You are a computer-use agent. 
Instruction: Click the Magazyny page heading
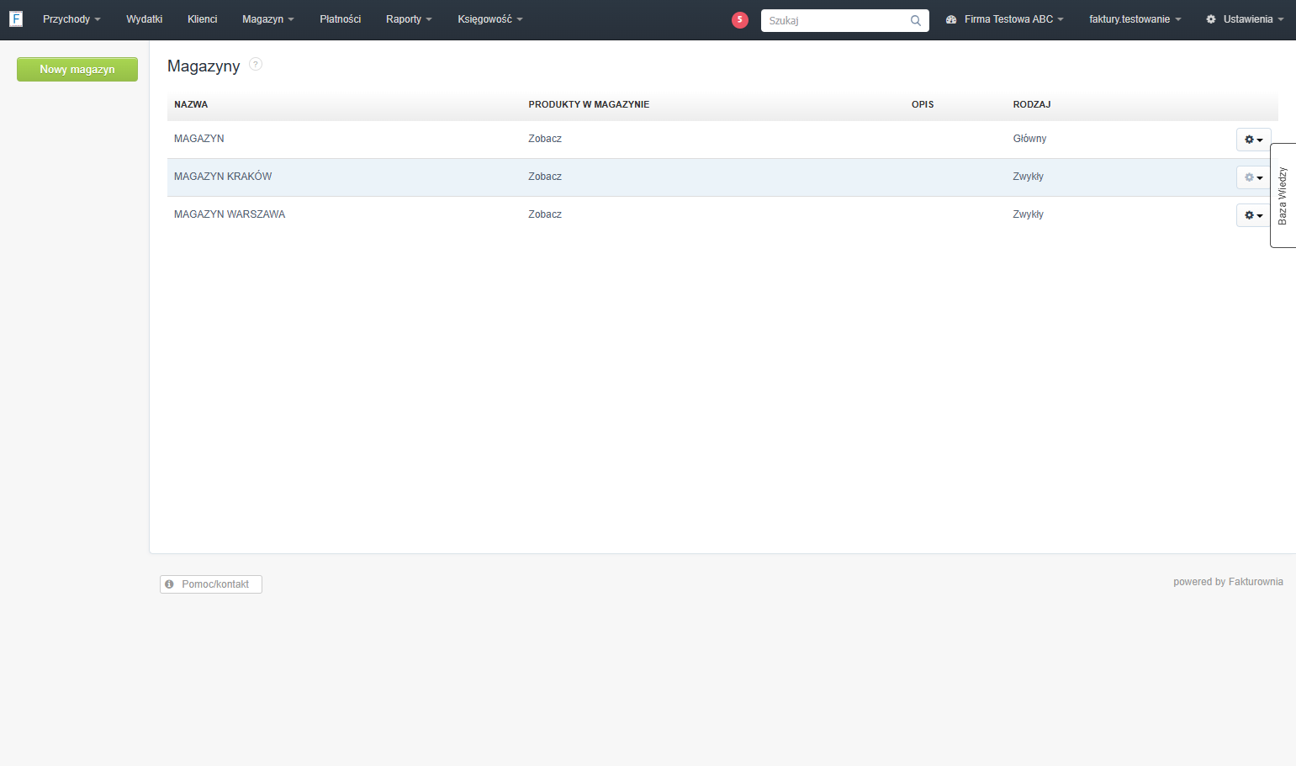coord(204,66)
